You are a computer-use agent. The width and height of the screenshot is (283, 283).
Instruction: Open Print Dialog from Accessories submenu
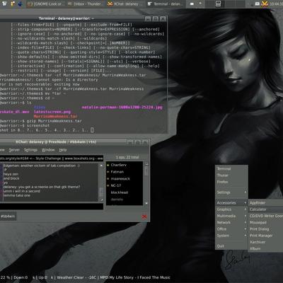266,229
